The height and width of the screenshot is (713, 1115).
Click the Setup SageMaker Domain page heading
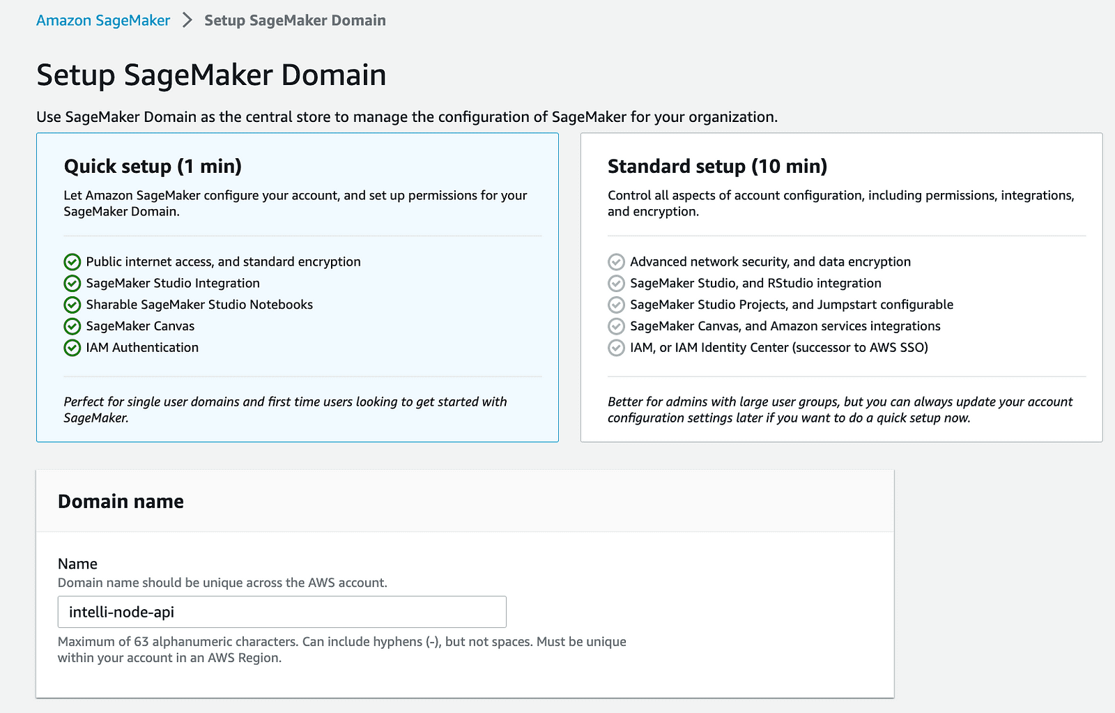tap(211, 75)
